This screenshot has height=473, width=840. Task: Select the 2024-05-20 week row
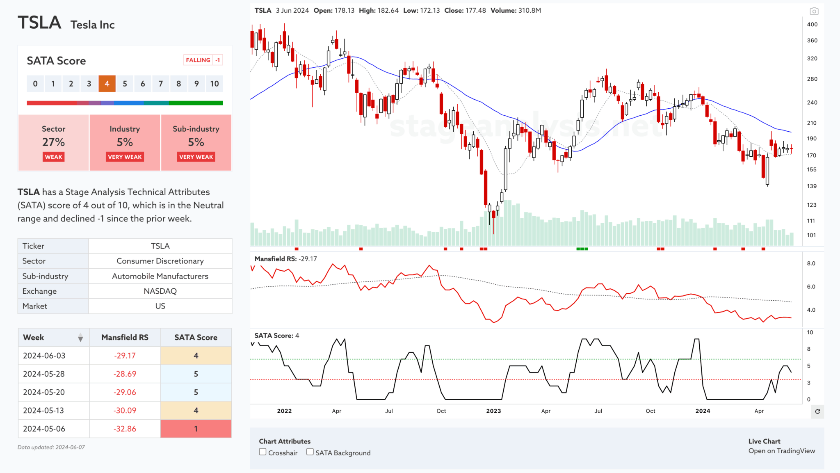click(125, 392)
